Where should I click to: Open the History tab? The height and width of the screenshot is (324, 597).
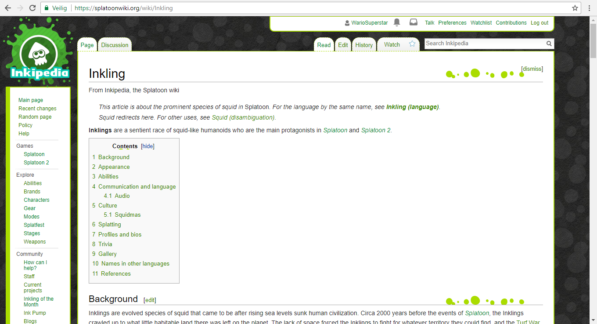coord(364,45)
